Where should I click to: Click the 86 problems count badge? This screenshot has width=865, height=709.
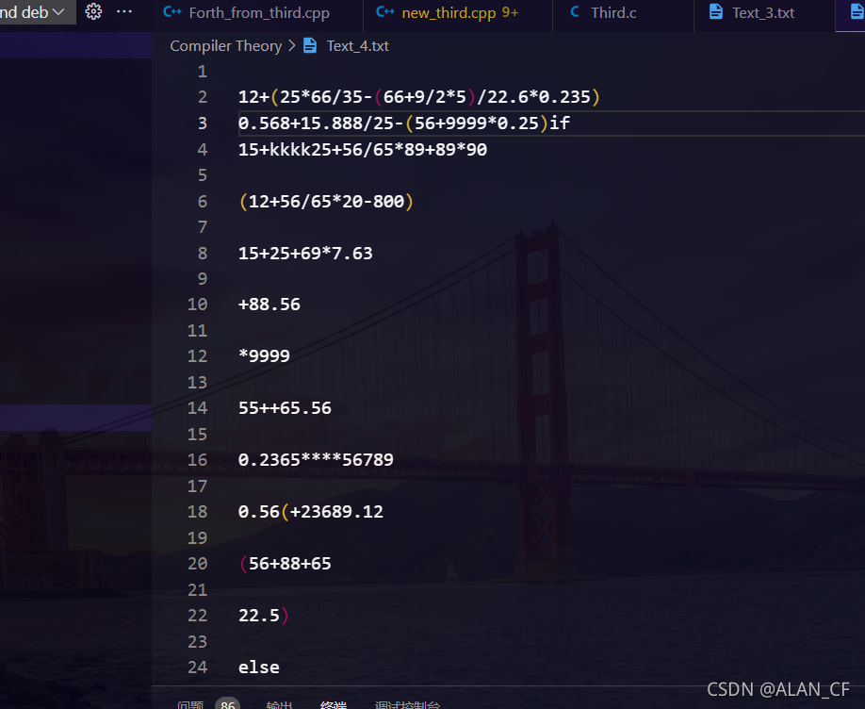pyautogui.click(x=228, y=703)
